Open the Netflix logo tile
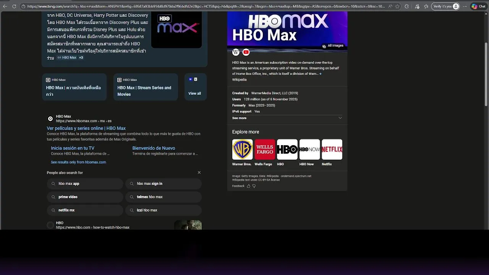Screen dimensions: 489x275 (332, 149)
